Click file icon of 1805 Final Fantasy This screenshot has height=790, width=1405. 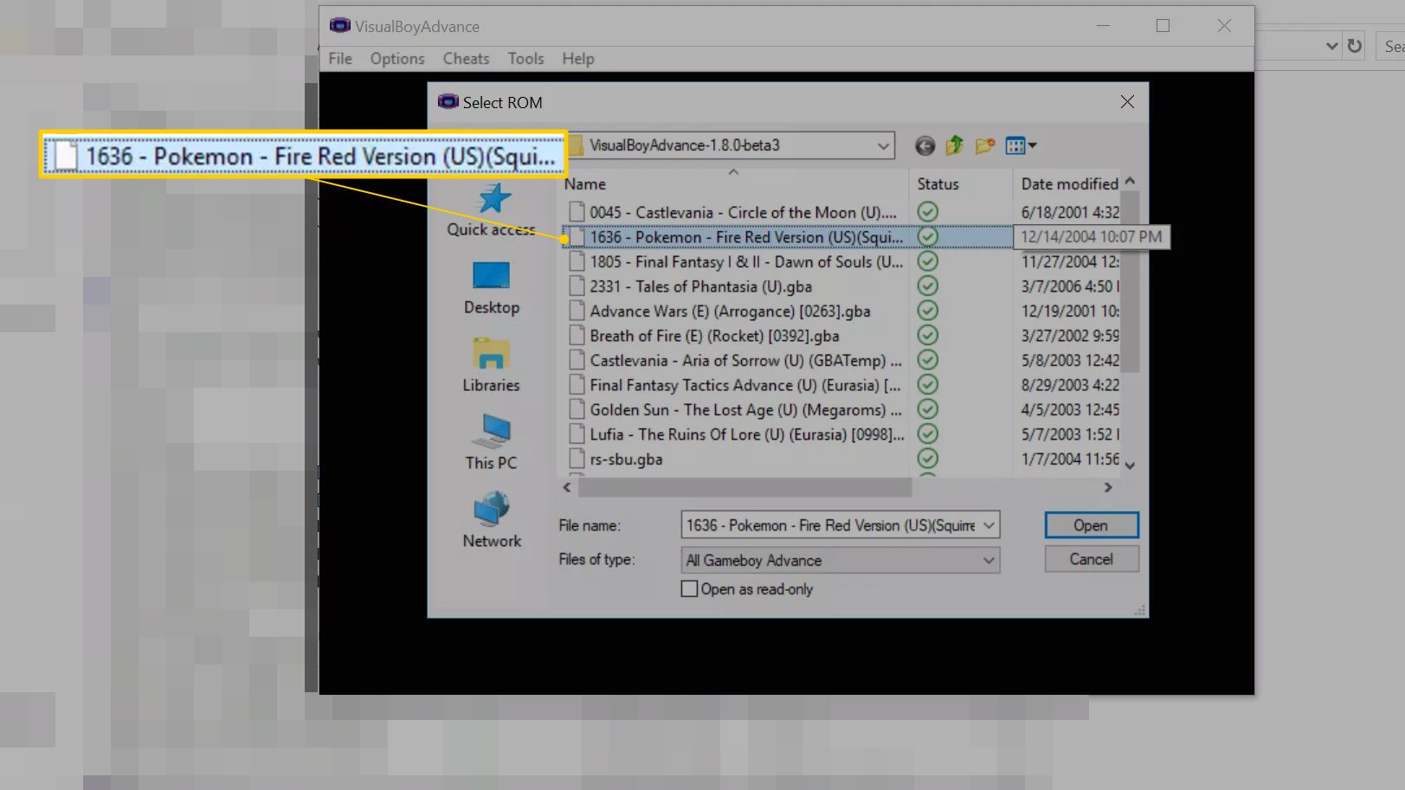(577, 261)
